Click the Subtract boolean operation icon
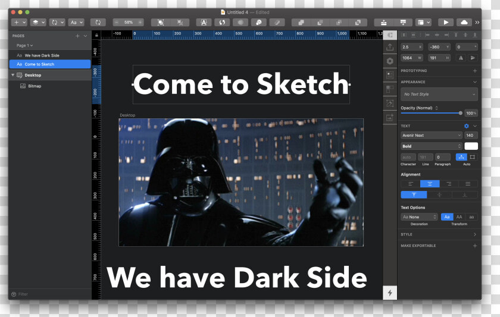Viewport: 500px width, 317px height. (x=320, y=22)
